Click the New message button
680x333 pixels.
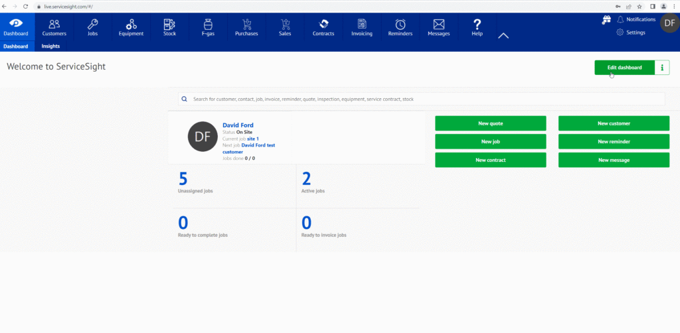tap(614, 160)
